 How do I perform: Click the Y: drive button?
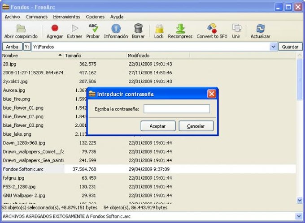[x=27, y=47]
